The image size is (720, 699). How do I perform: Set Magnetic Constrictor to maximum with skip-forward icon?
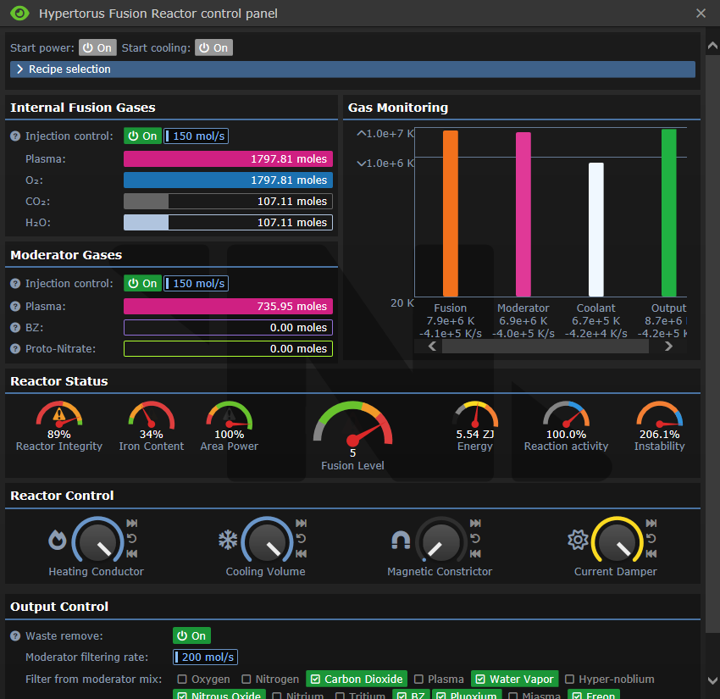(475, 523)
